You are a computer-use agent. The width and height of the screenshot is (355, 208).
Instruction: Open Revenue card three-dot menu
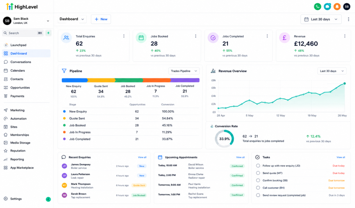345,36
